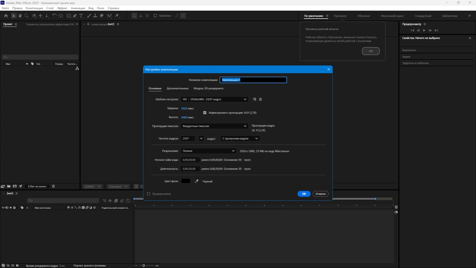The height and width of the screenshot is (268, 476).
Task: Switch to the Модуль 3D-рендеринга tab
Action: pos(209,88)
